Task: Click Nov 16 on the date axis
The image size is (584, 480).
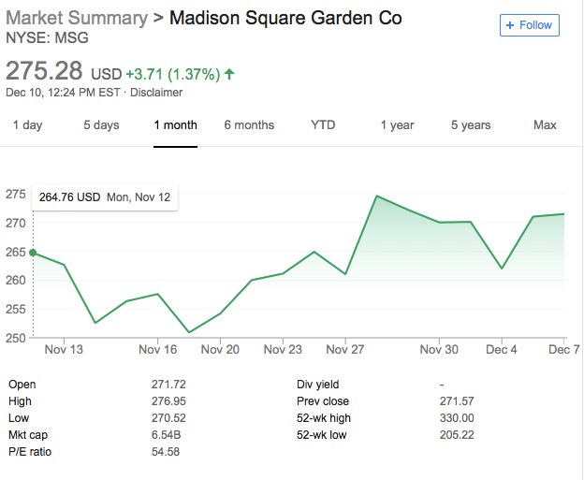Action: 157,349
